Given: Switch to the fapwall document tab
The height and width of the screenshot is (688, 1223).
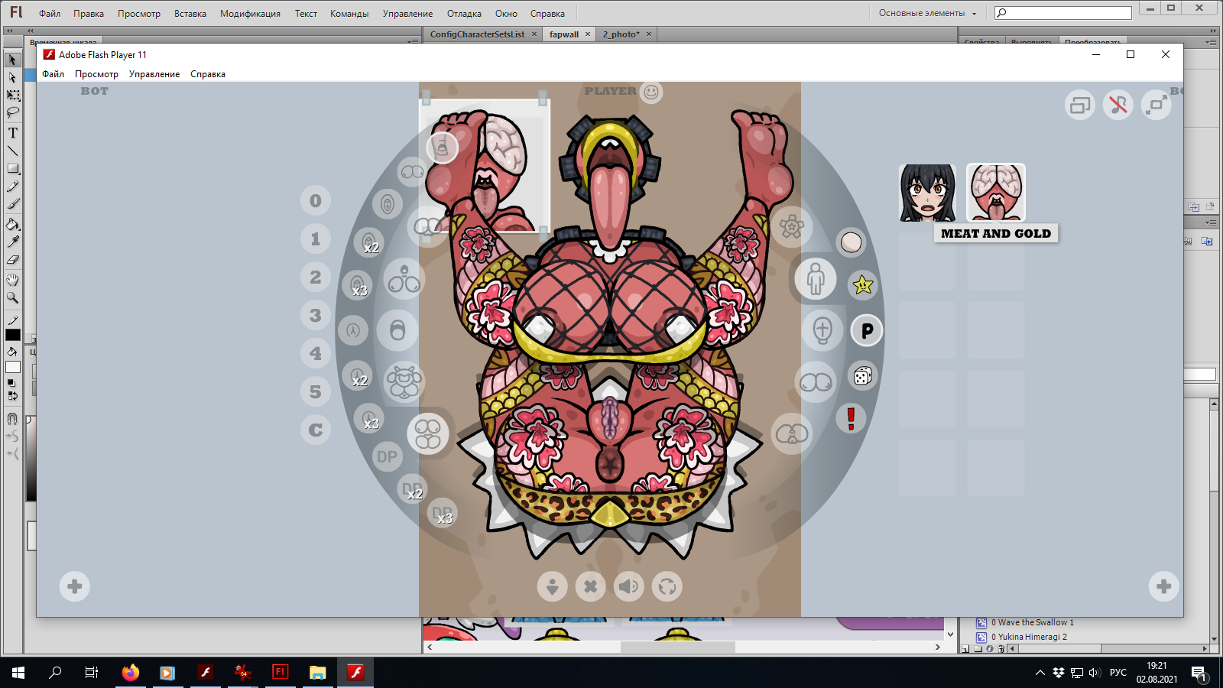Looking at the screenshot, I should click(564, 34).
